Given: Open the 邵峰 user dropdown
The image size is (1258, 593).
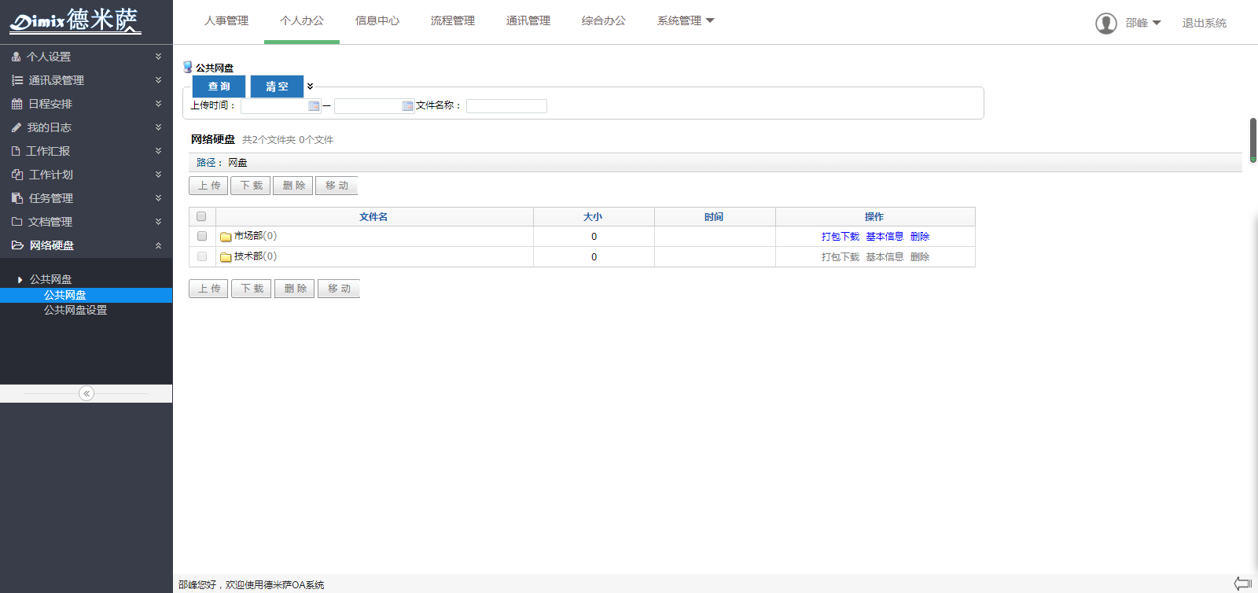Looking at the screenshot, I should pyautogui.click(x=1143, y=24).
